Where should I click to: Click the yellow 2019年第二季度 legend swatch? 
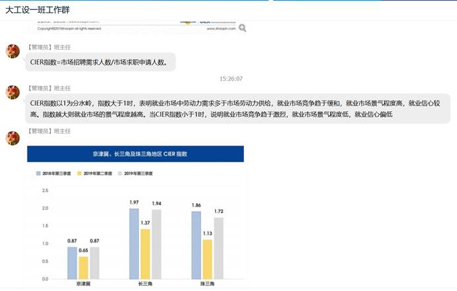pyautogui.click(x=81, y=173)
